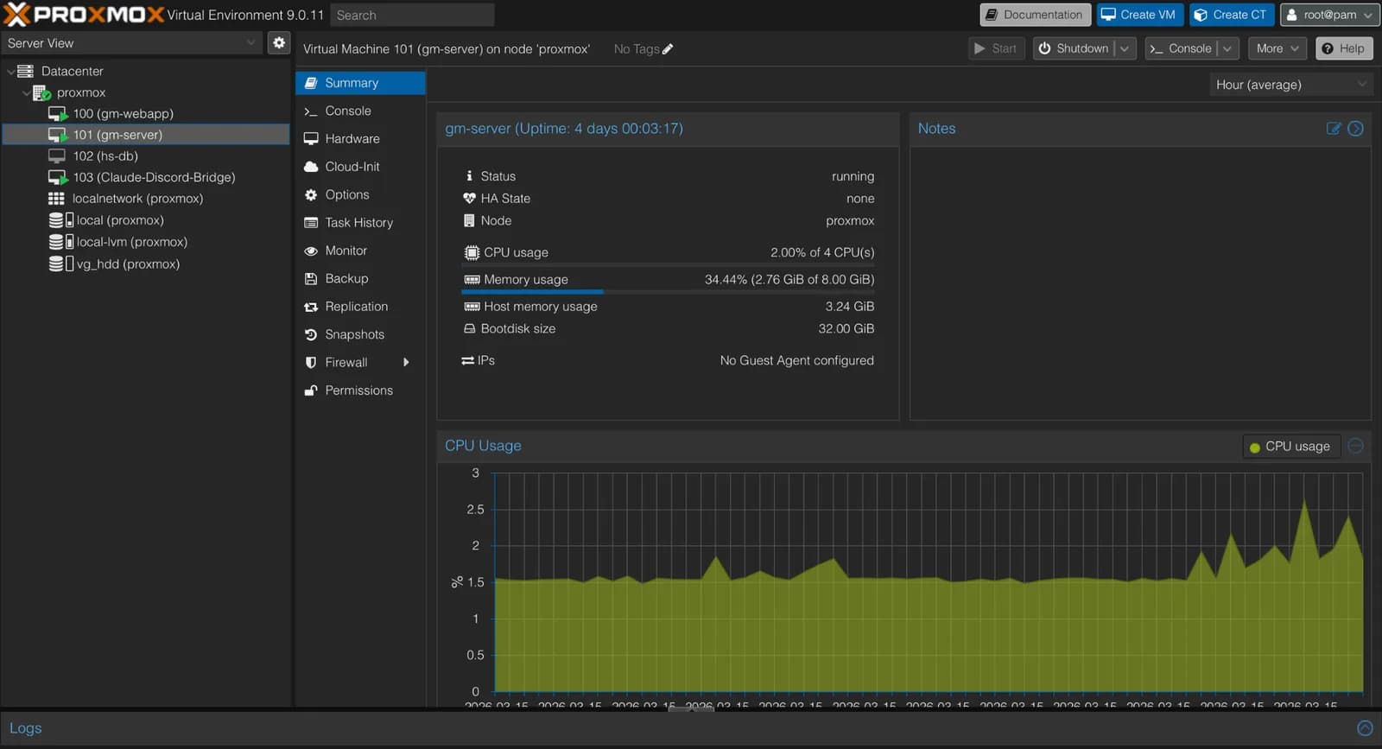Screen dimensions: 1382x749
Task: Click the Documentation button
Action: click(1035, 15)
